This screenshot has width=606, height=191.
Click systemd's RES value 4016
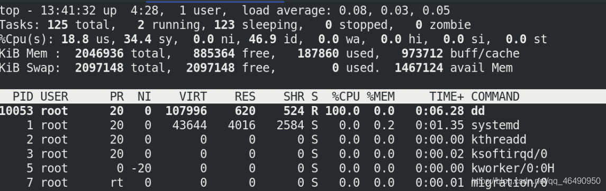241,125
